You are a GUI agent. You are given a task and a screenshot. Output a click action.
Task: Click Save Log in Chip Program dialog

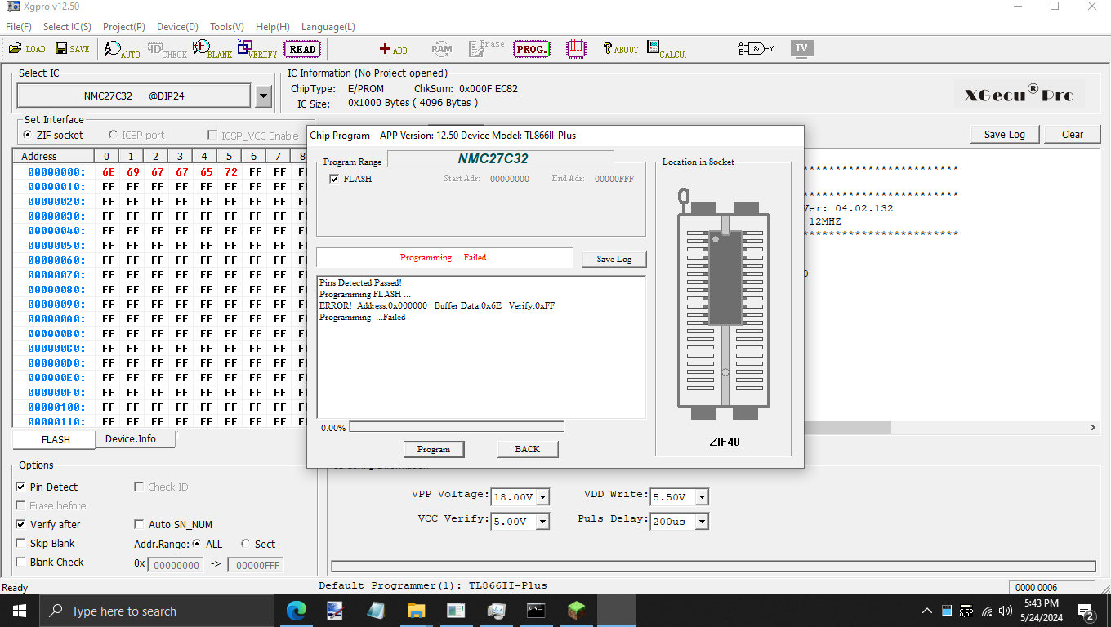click(614, 259)
